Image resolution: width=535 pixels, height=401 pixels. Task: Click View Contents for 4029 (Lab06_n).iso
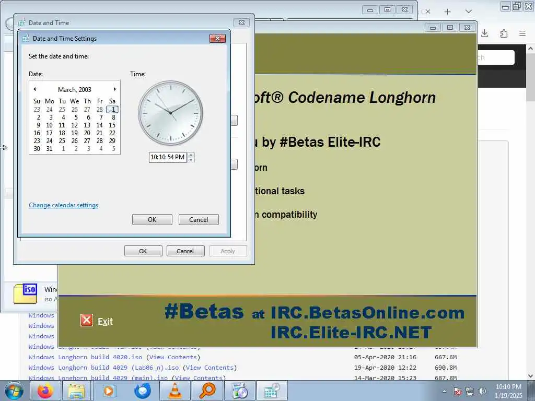(x=210, y=368)
